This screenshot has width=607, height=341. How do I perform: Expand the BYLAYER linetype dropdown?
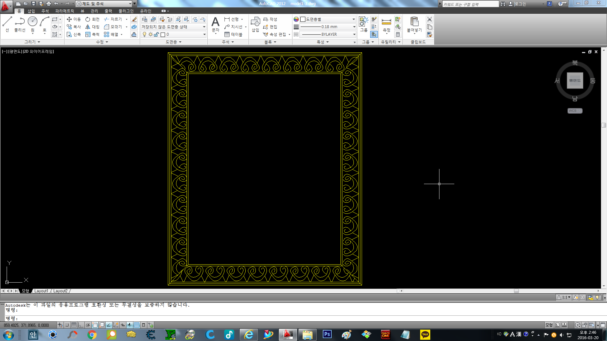point(354,34)
